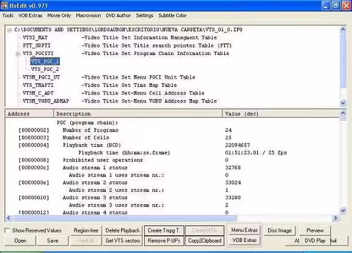Click the Value (dec) column header

click(280, 114)
